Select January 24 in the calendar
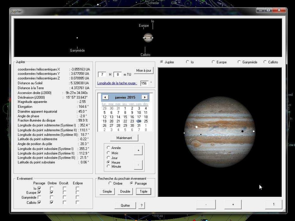The image size is (295, 221). (139, 121)
